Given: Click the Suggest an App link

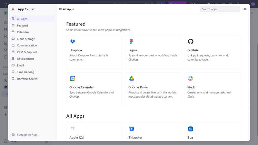Looking at the screenshot, I should tap(27, 134).
